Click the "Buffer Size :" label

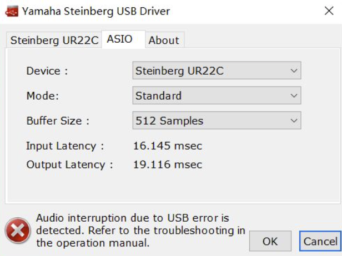pos(57,121)
